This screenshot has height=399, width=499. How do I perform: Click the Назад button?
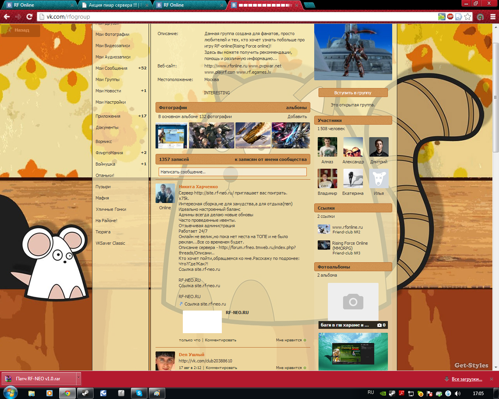click(x=20, y=30)
